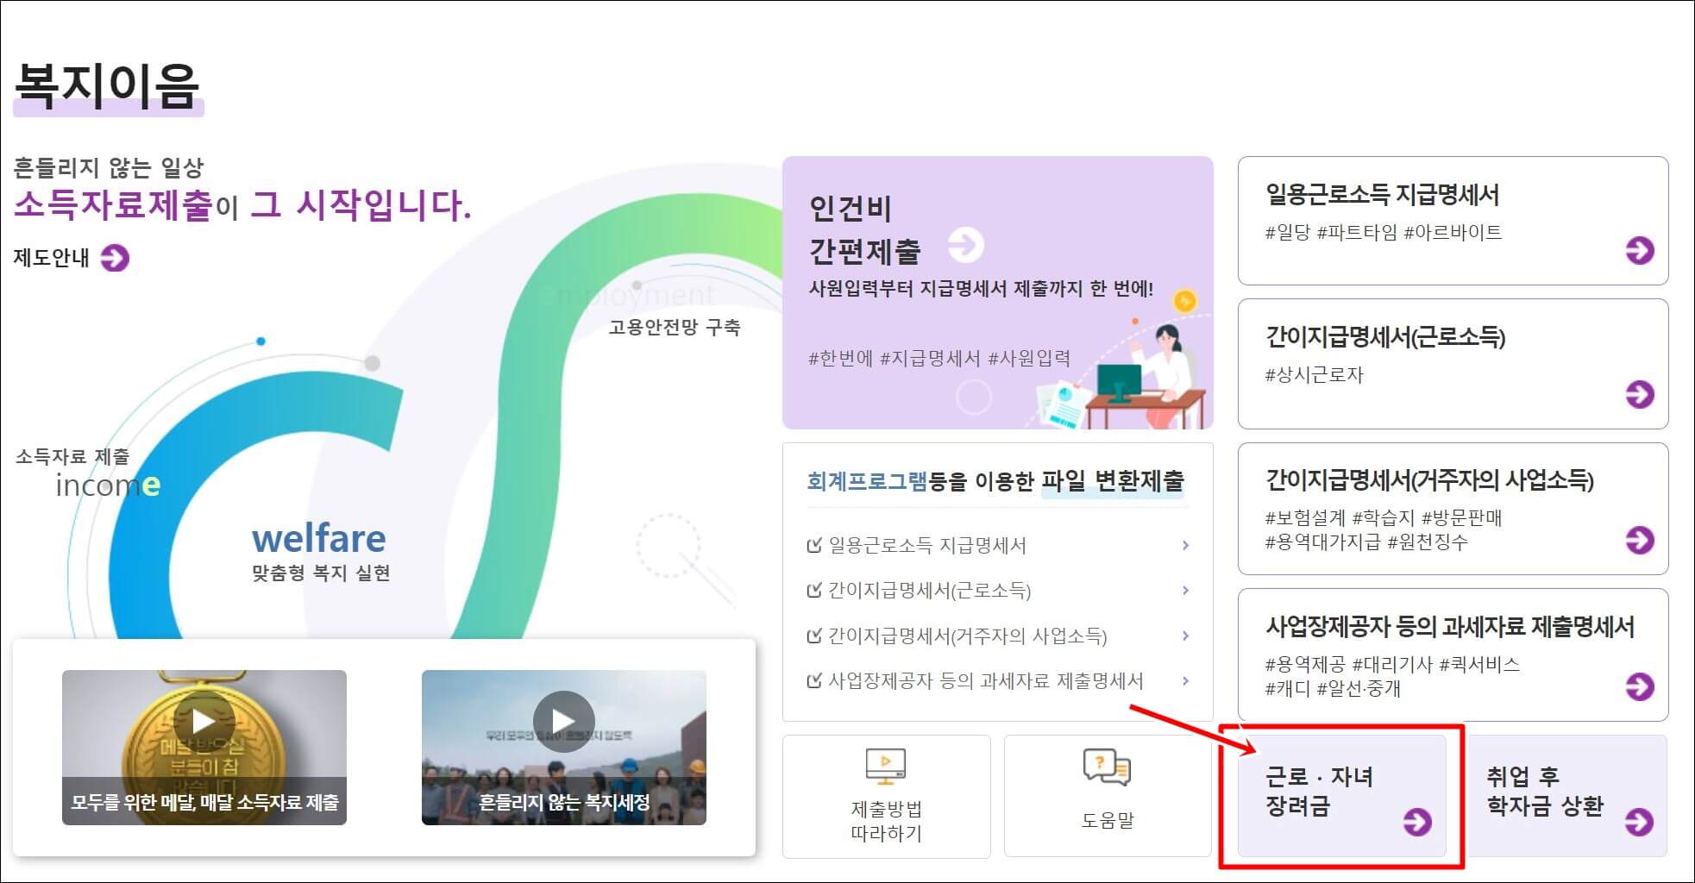The height and width of the screenshot is (883, 1695).
Task: Open list link 일용근로소득 지급명세서 under 파일 변환제출
Action: 927,545
